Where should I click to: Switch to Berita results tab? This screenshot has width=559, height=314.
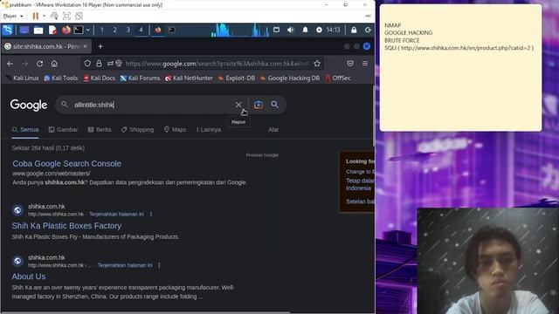point(100,130)
